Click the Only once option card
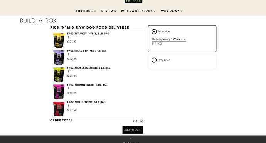 (x=182, y=62)
